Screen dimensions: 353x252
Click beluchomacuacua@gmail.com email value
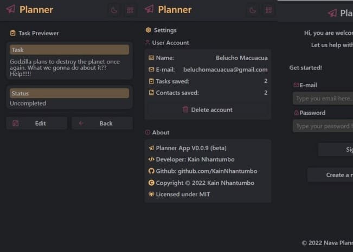[226, 70]
